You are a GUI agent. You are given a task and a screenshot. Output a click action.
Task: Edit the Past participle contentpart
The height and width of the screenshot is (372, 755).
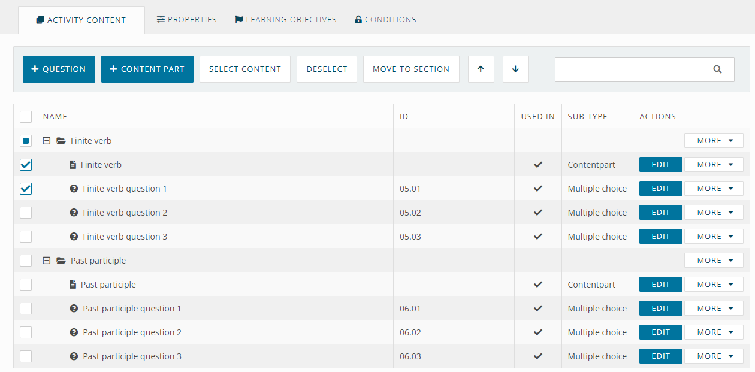(661, 285)
